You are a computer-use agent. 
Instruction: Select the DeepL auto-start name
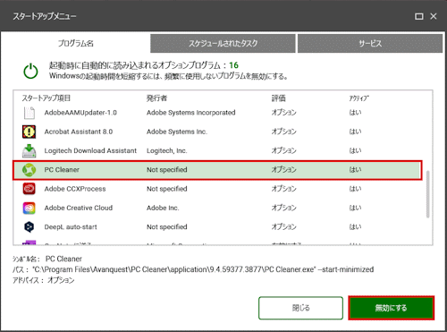coord(71,227)
